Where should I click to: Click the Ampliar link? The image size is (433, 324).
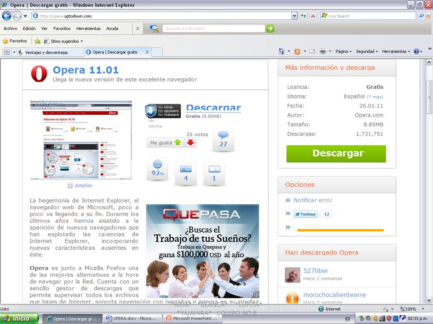tap(83, 185)
